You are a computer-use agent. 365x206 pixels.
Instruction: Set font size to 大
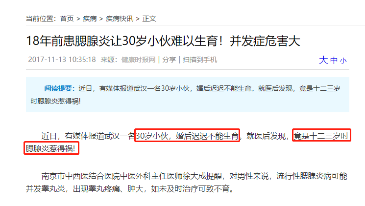click(323, 60)
